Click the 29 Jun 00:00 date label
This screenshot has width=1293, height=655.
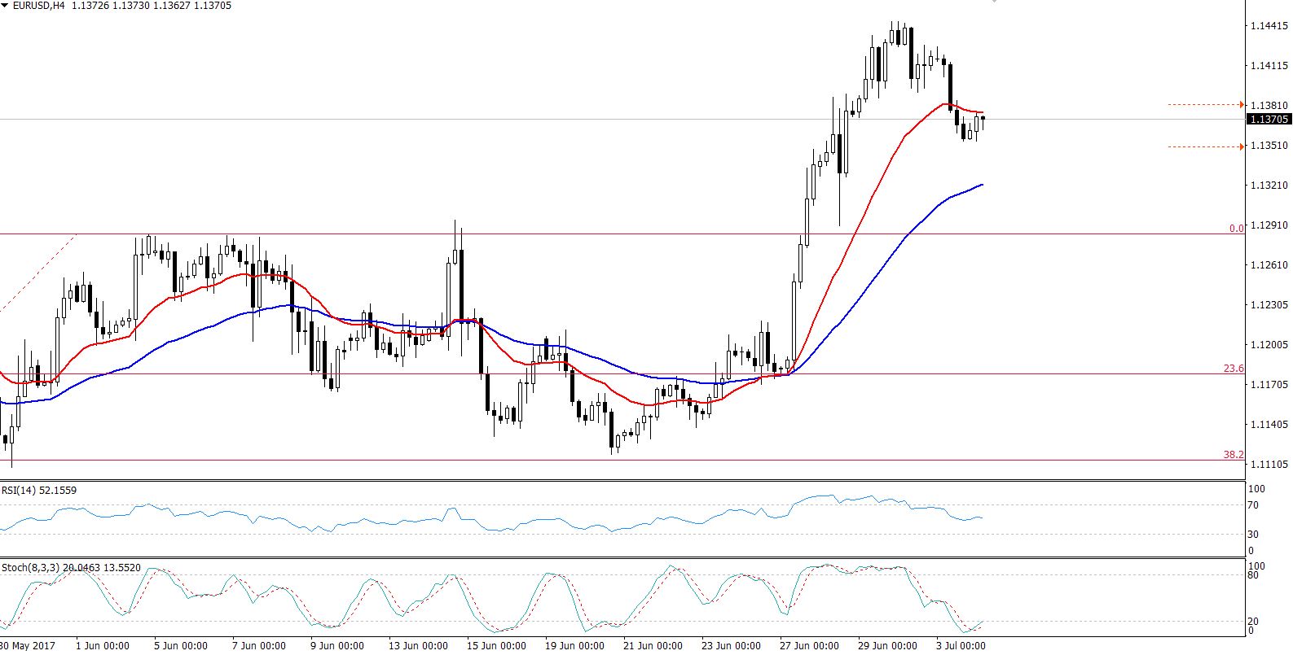(888, 646)
